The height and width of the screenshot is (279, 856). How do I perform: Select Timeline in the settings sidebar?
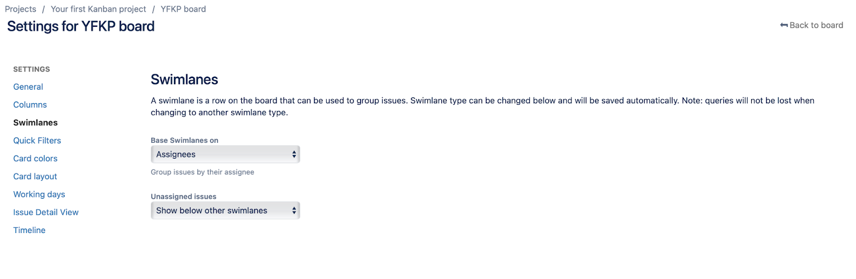[x=29, y=230]
